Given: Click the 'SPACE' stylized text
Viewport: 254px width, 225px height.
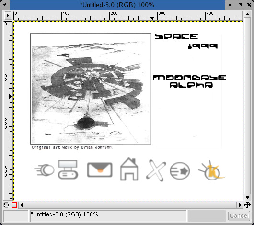Looking at the screenshot, I should click(176, 37).
